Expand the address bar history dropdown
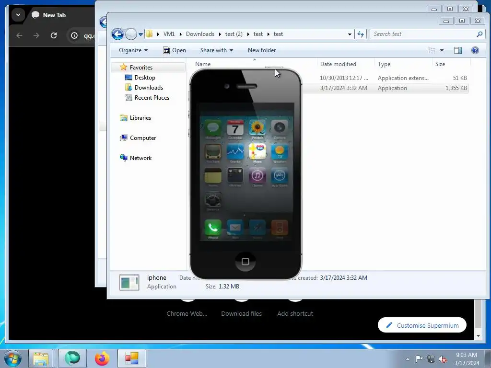The width and height of the screenshot is (491, 368). (x=350, y=34)
